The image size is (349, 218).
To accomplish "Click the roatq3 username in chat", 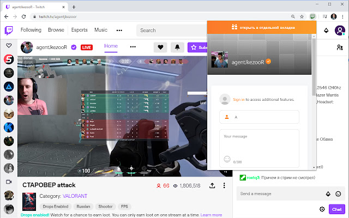I will coord(253,178).
